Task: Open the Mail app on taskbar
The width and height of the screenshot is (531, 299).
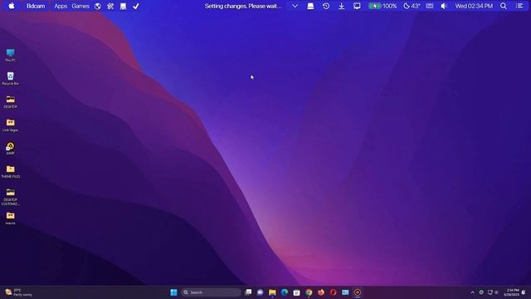Action: pos(345,292)
